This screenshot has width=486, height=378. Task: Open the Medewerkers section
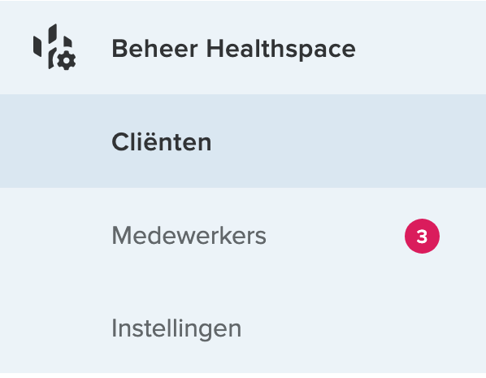tap(189, 236)
